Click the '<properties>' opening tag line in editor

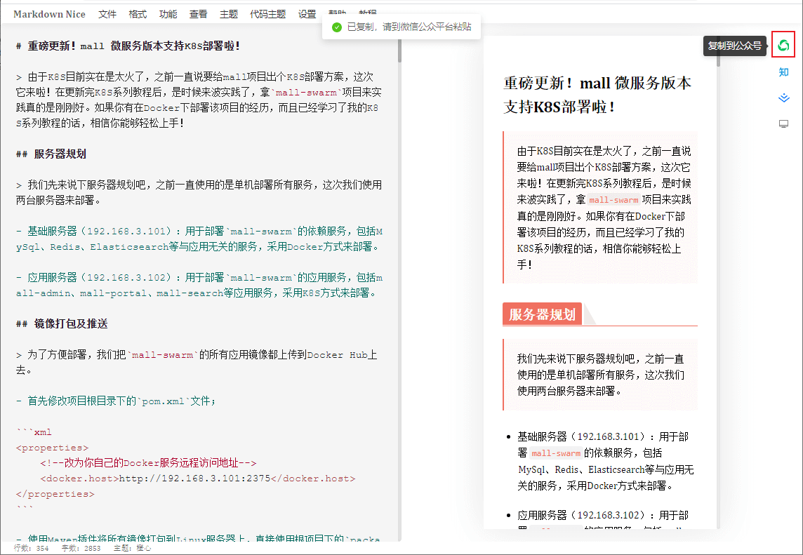(52, 448)
